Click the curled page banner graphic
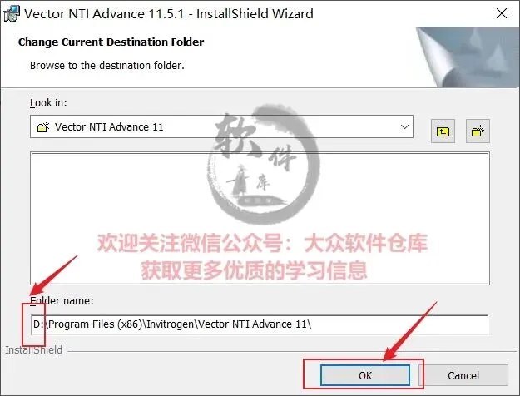Screen dimensions: 520x396 (x=467, y=57)
